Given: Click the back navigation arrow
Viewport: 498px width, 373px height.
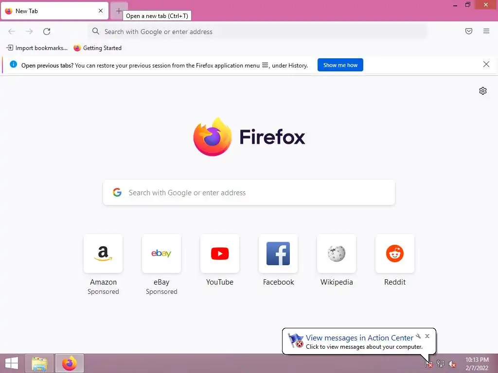Looking at the screenshot, I should pos(12,32).
